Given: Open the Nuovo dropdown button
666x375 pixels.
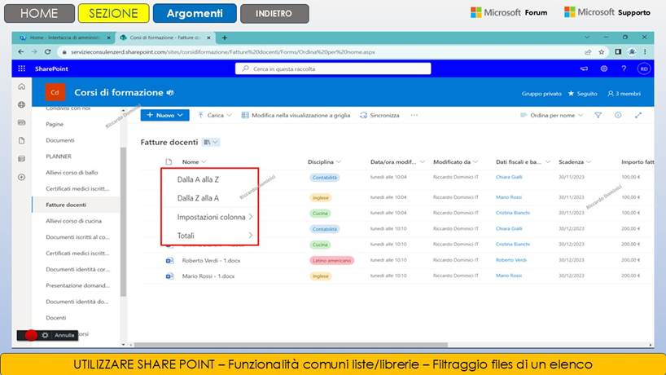Looking at the screenshot, I should [x=164, y=115].
